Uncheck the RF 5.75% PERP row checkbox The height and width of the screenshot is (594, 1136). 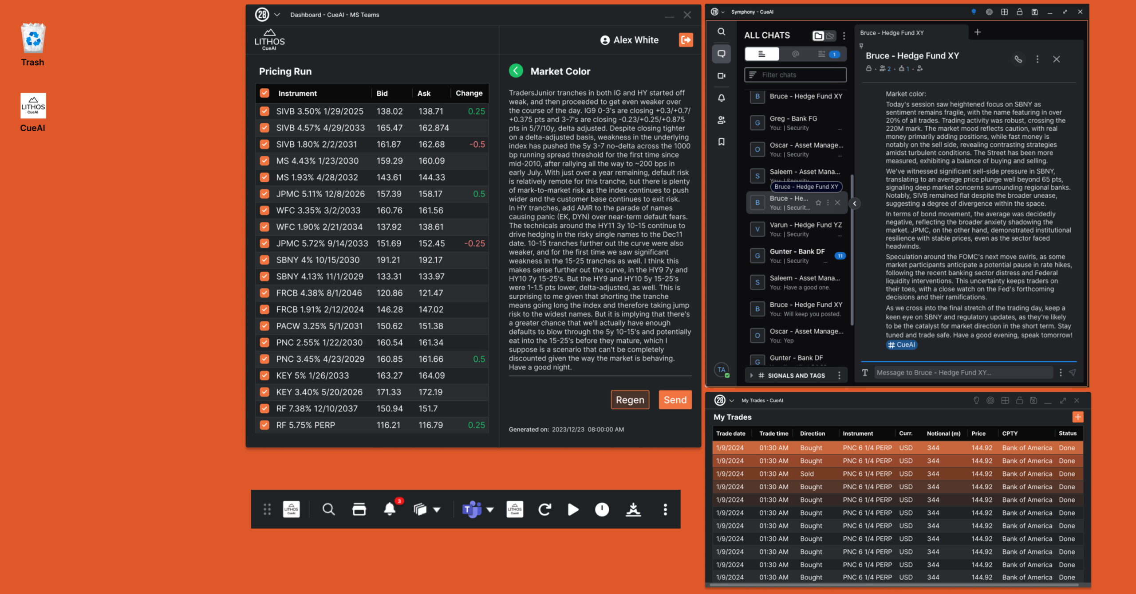pyautogui.click(x=264, y=425)
